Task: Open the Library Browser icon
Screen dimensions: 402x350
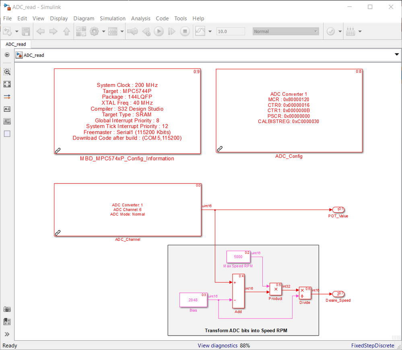Action: (x=81, y=31)
